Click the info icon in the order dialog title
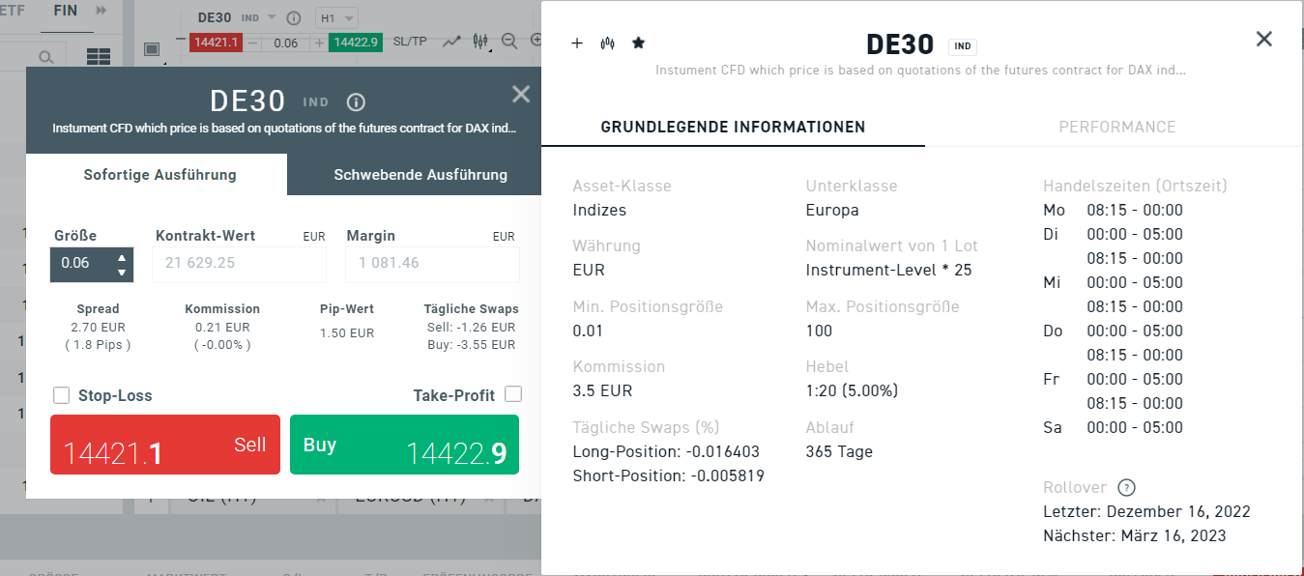 coord(356,102)
